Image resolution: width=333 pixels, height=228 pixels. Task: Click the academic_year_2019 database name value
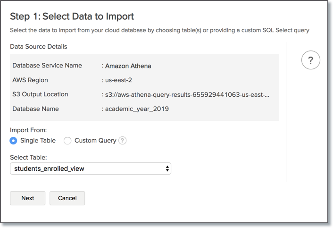[137, 109]
